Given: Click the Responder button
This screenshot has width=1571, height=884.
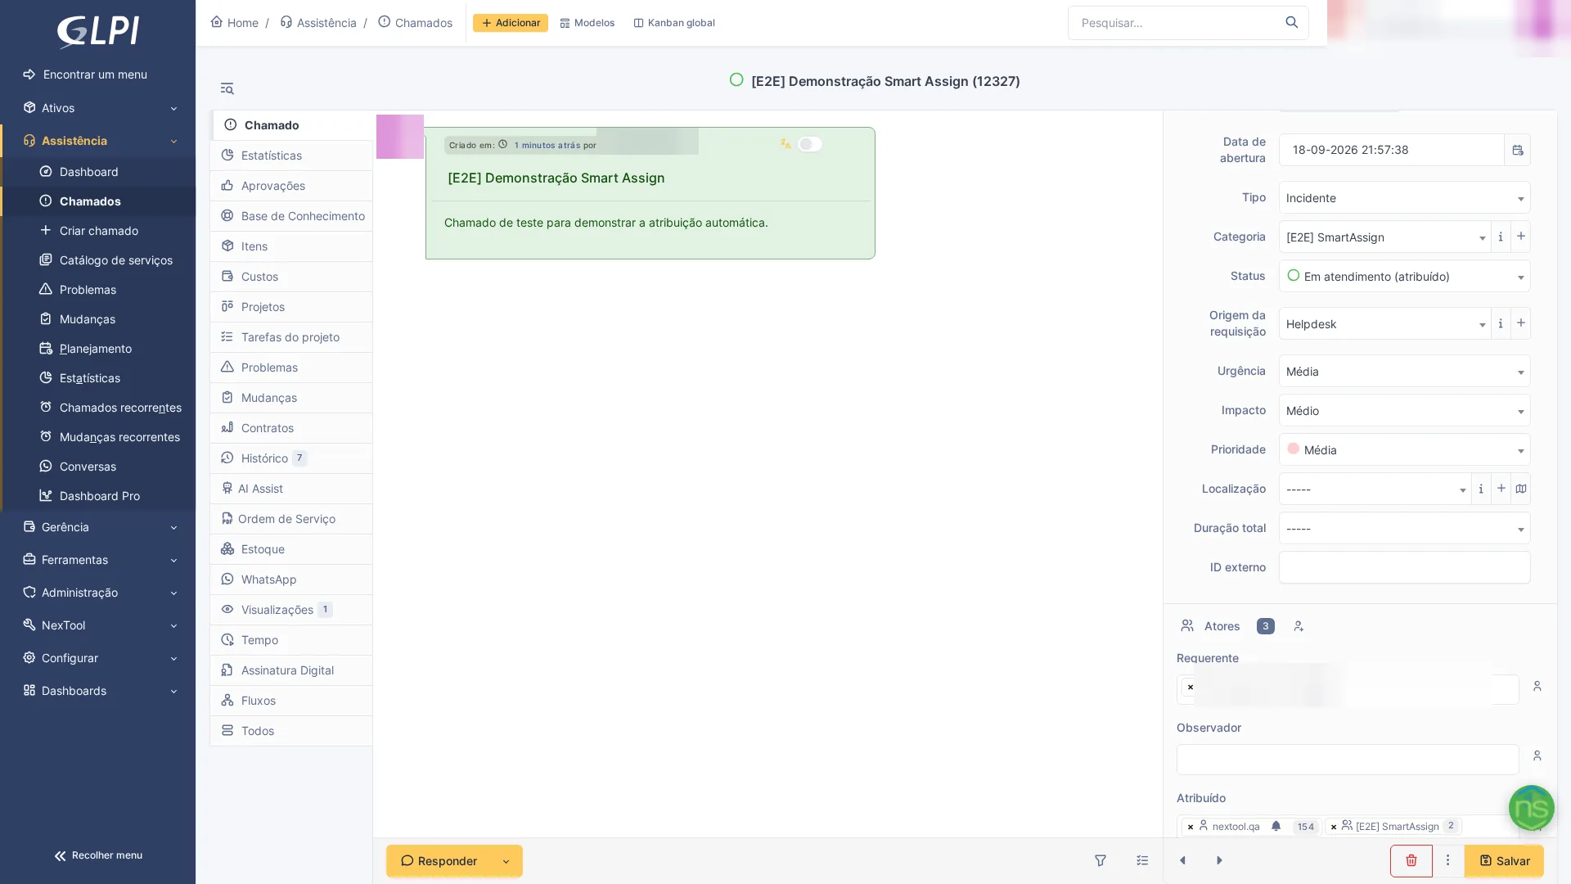Looking at the screenshot, I should [x=439, y=861].
